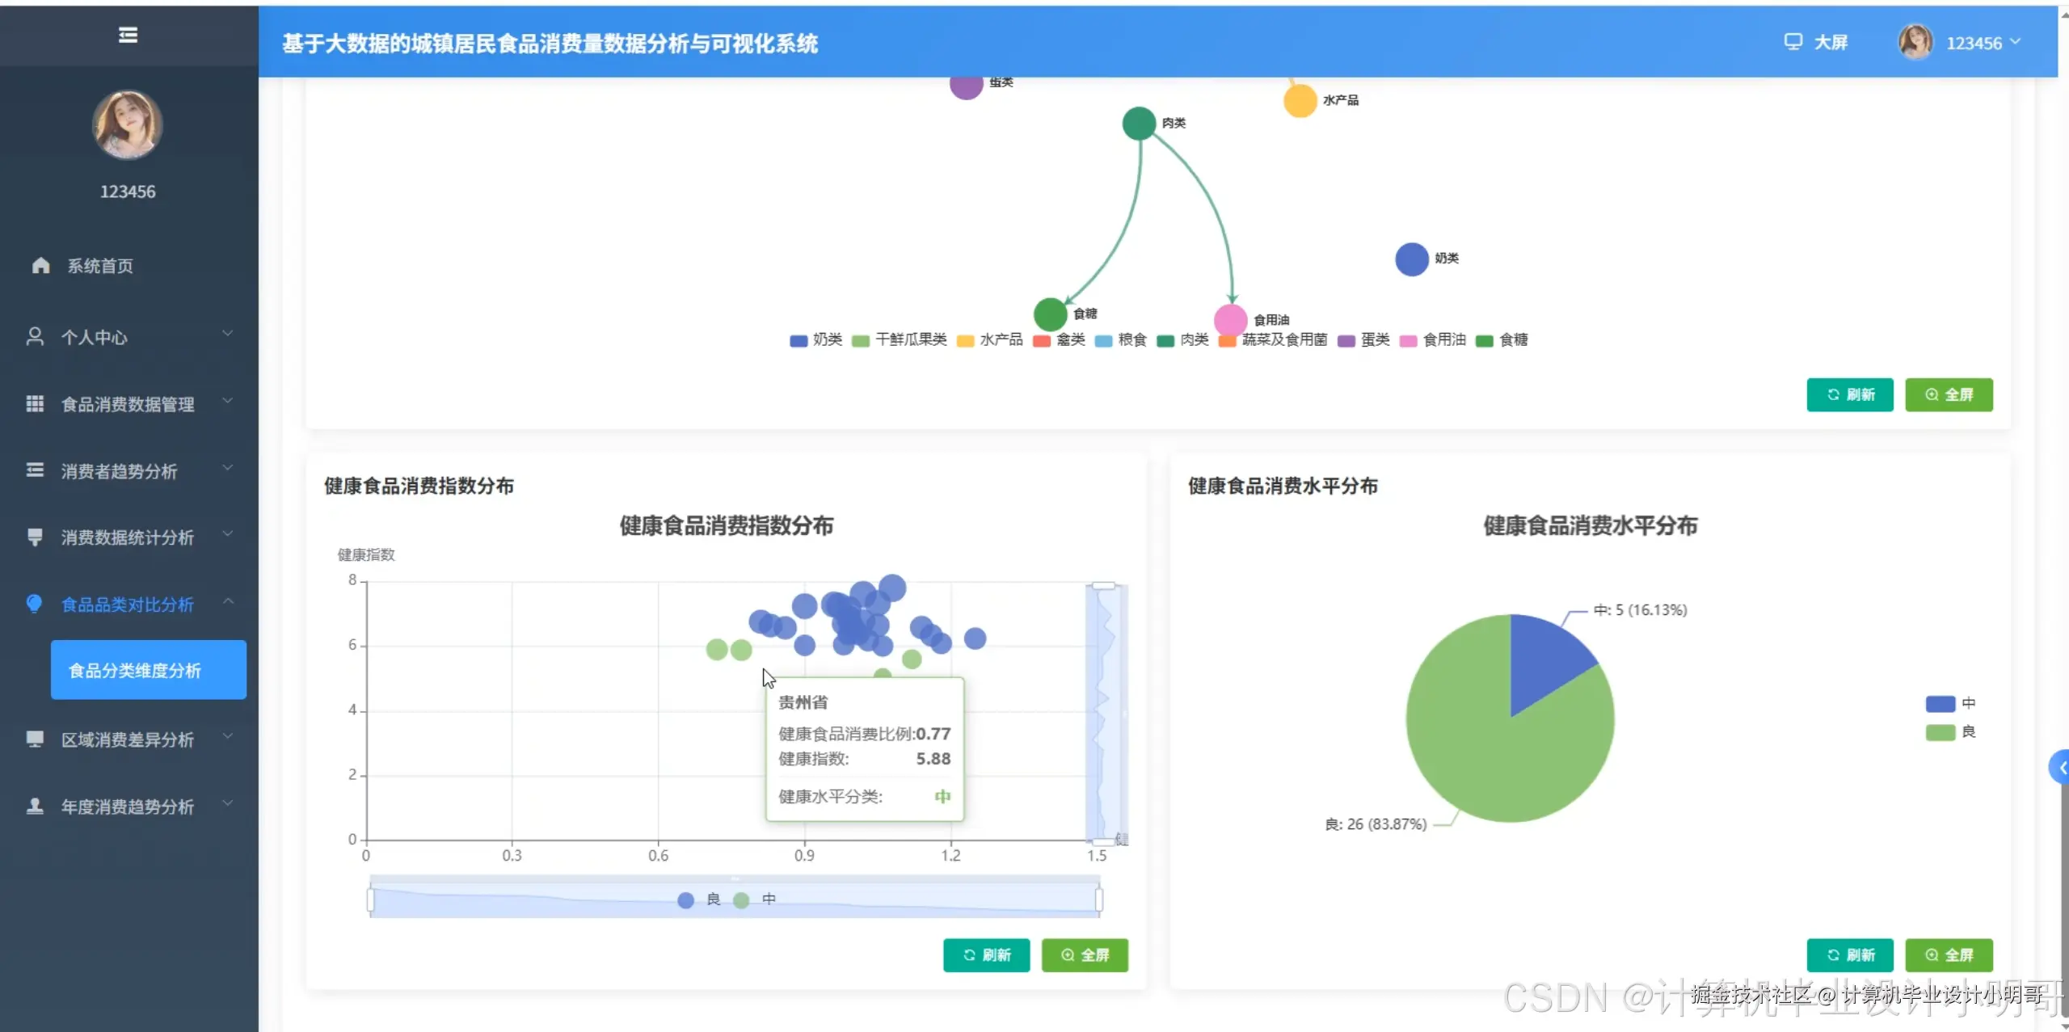Click the 食品消费数据管理 grid icon

[35, 403]
